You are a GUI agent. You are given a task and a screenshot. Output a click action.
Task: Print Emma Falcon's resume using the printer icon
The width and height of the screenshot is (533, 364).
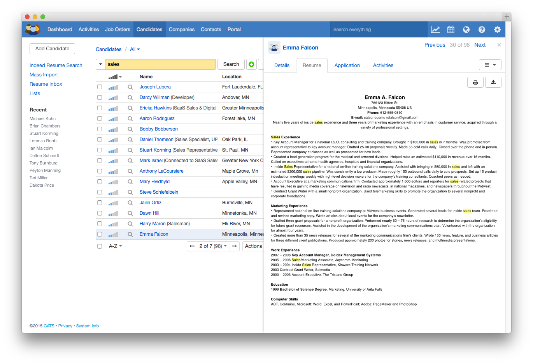pos(475,82)
